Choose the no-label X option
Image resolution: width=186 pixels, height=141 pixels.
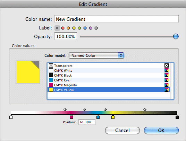pos(57,28)
